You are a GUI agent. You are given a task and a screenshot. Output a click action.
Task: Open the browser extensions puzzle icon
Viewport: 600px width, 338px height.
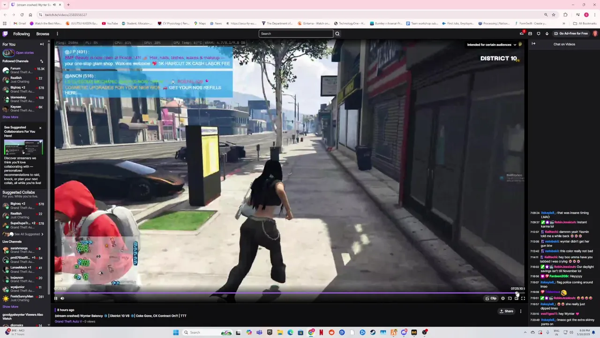[x=565, y=15]
